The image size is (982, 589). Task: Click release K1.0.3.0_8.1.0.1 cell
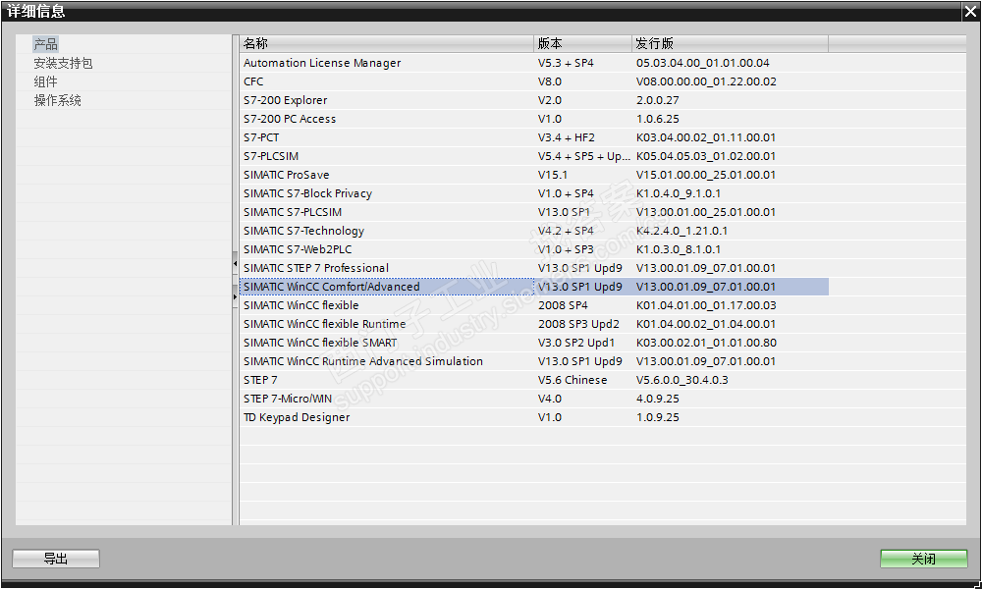(x=731, y=249)
